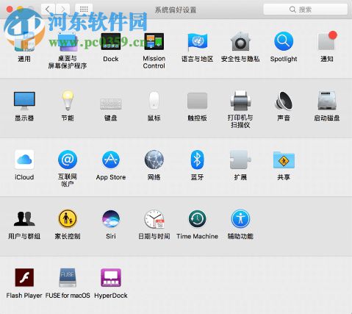Open the iCloud preferences pane

pos(24,160)
